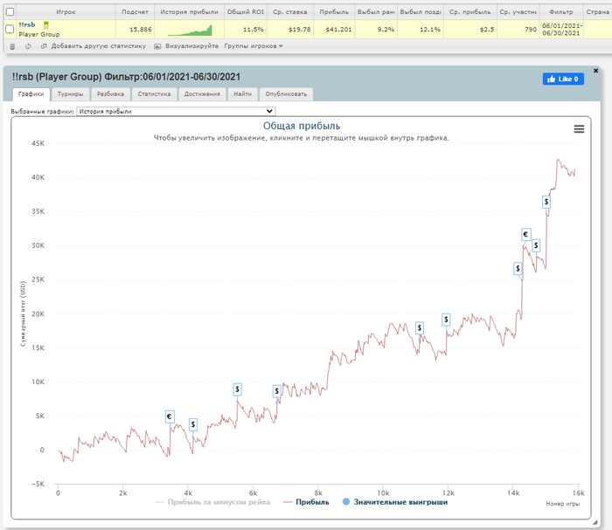Sort by the Игрок column header

point(66,12)
